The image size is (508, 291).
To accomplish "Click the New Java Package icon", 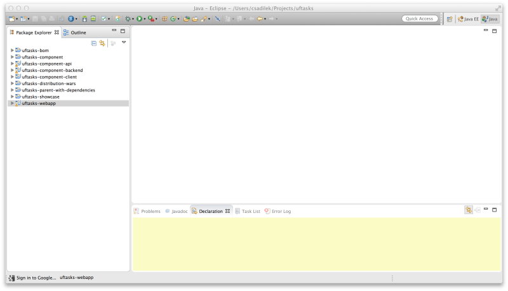I will [x=164, y=19].
